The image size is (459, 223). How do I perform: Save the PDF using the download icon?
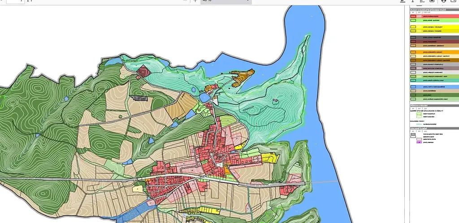click(x=454, y=1)
